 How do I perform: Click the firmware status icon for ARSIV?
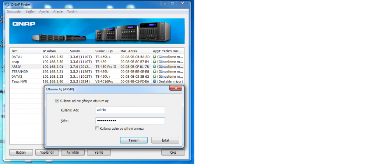(155, 66)
